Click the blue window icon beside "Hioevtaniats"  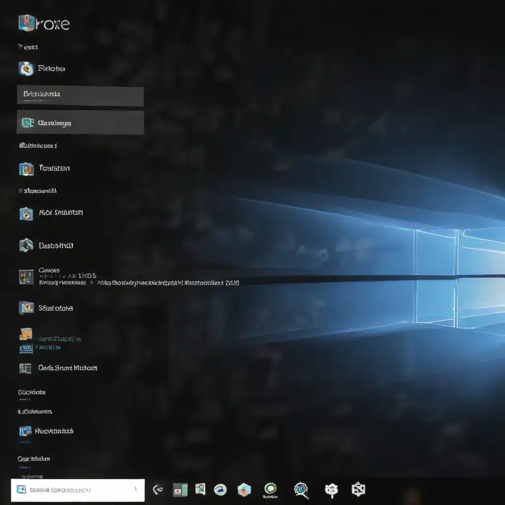[26, 431]
